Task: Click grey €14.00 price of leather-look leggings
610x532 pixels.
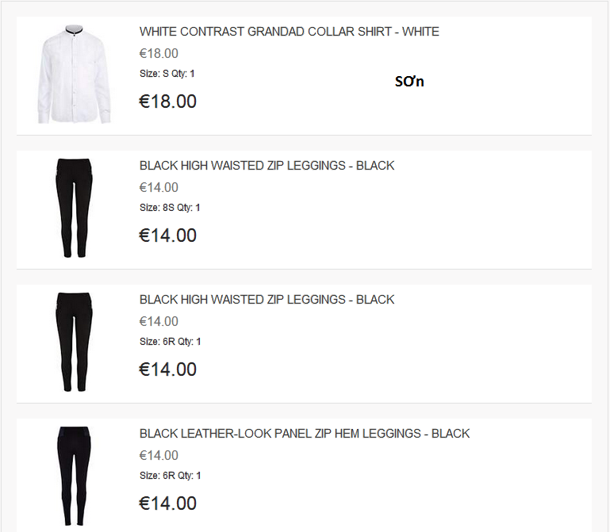Action: point(159,456)
